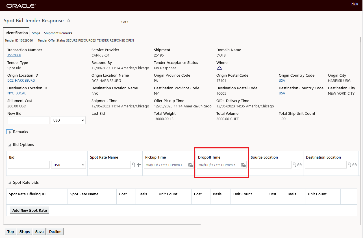The height and width of the screenshot is (238, 363).
Task: View Source Location details glasses icon
Action: click(299, 165)
